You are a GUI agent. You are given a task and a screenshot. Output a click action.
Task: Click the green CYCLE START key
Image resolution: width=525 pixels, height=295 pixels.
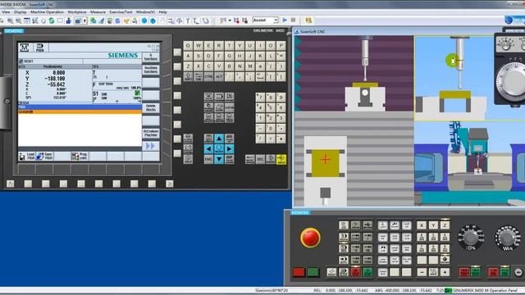pyautogui.click(x=367, y=272)
